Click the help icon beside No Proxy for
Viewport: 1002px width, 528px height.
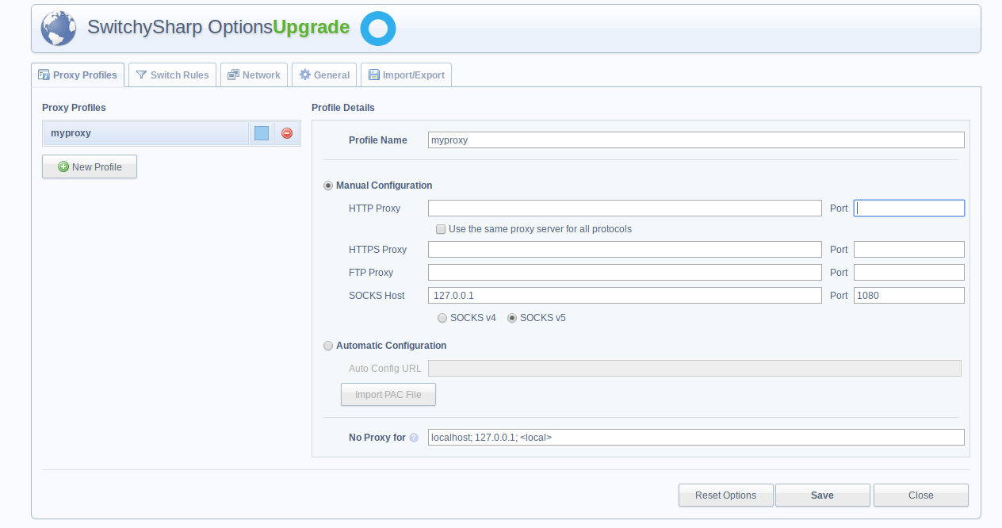click(x=414, y=438)
